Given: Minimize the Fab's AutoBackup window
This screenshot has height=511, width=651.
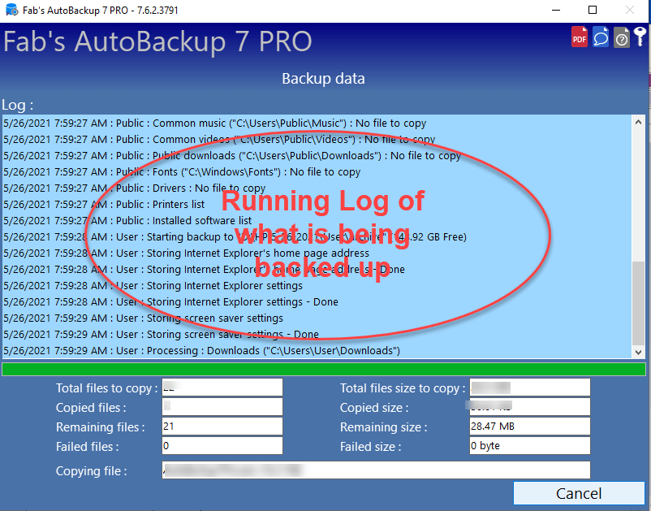Looking at the screenshot, I should [556, 10].
